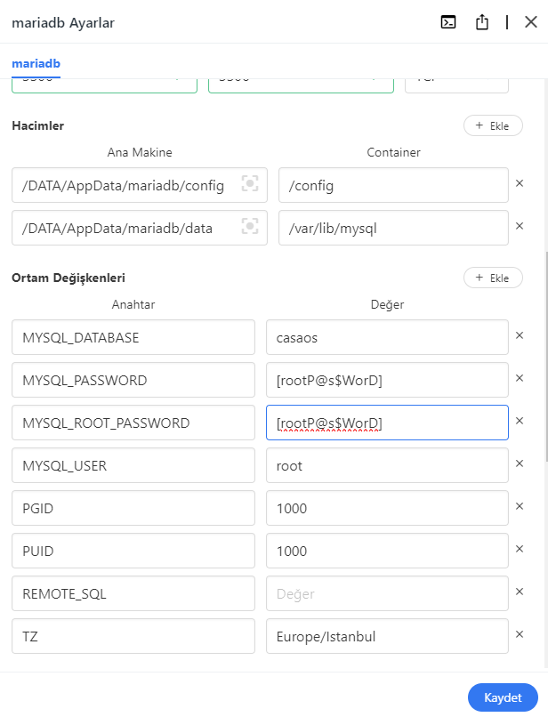Viewport: 548px width, 725px height.
Task: Edit host path /DATA/AppData/mariadb/data field
Action: tap(139, 228)
